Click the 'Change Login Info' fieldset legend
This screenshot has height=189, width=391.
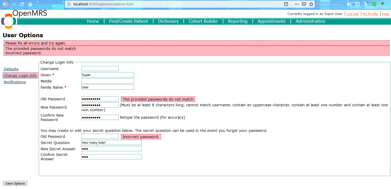[x=57, y=62]
